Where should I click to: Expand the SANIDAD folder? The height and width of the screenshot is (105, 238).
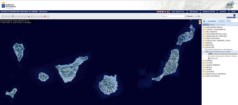203,61
